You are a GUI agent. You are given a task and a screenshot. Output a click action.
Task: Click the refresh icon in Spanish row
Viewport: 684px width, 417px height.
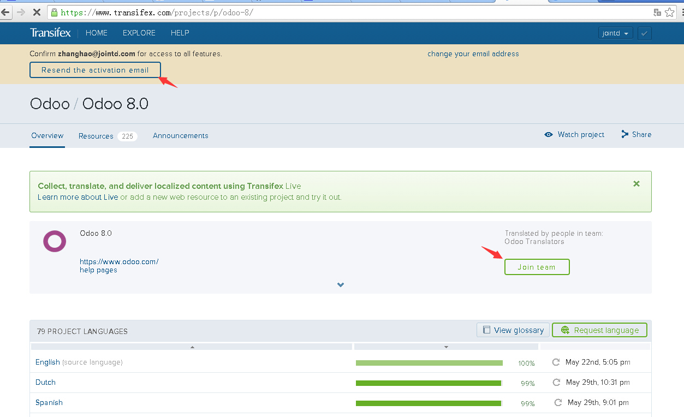558,403
